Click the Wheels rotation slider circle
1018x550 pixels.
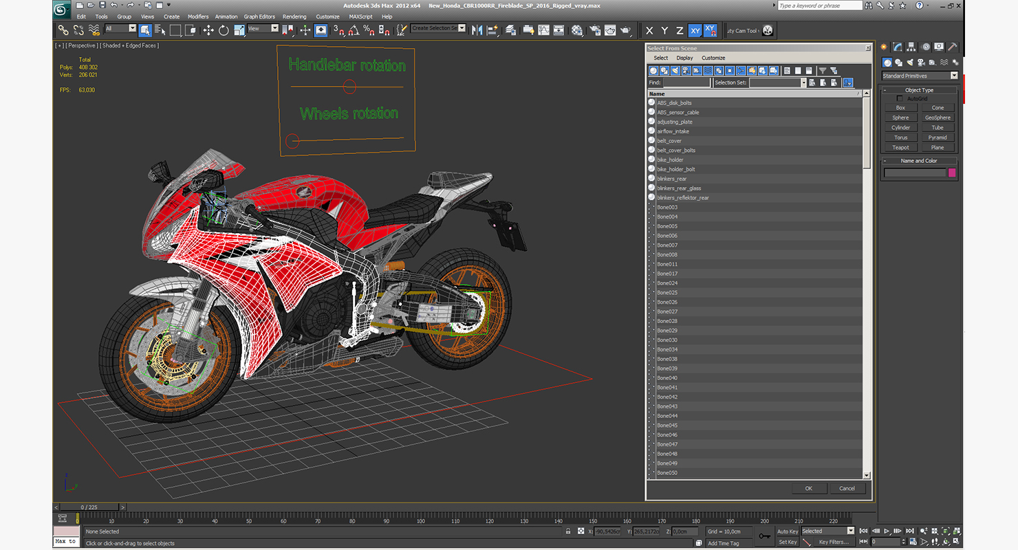coord(293,140)
